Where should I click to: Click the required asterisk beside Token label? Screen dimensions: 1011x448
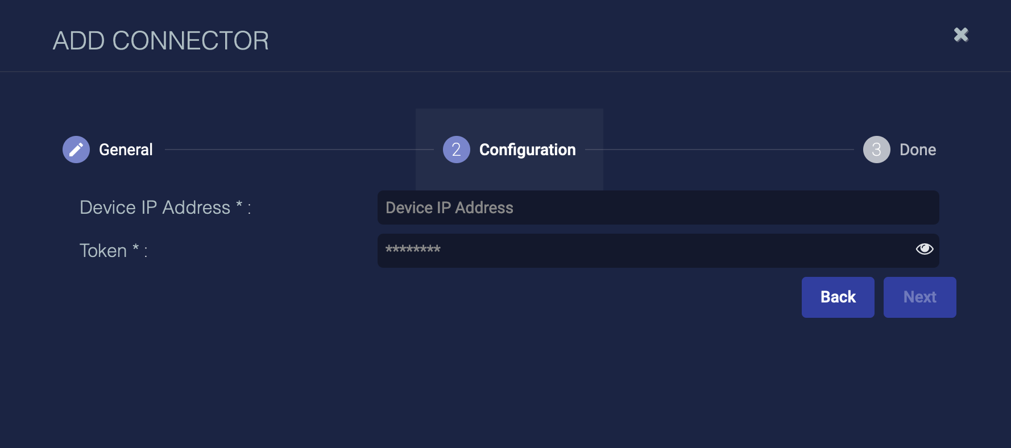click(x=136, y=248)
